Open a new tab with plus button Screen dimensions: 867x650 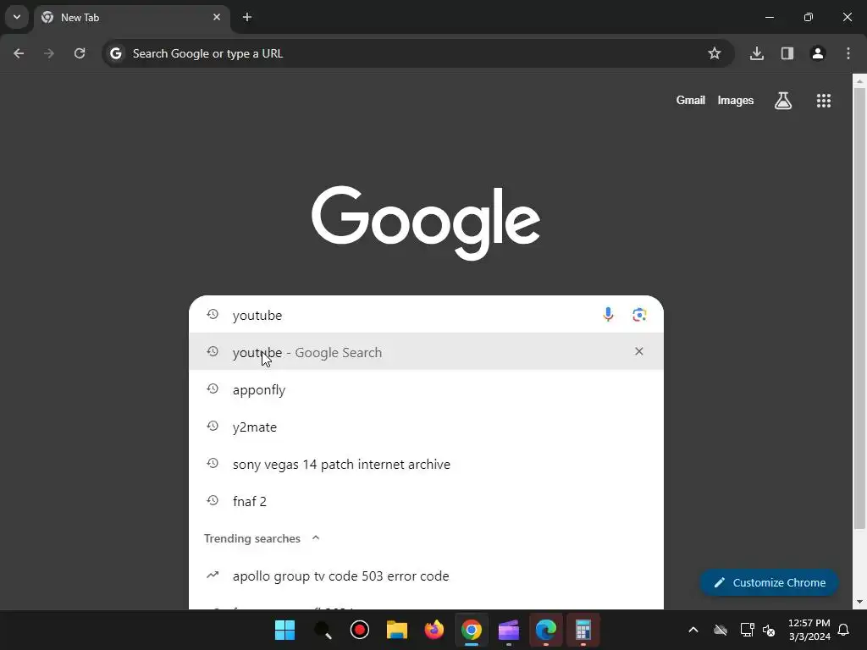(x=247, y=17)
